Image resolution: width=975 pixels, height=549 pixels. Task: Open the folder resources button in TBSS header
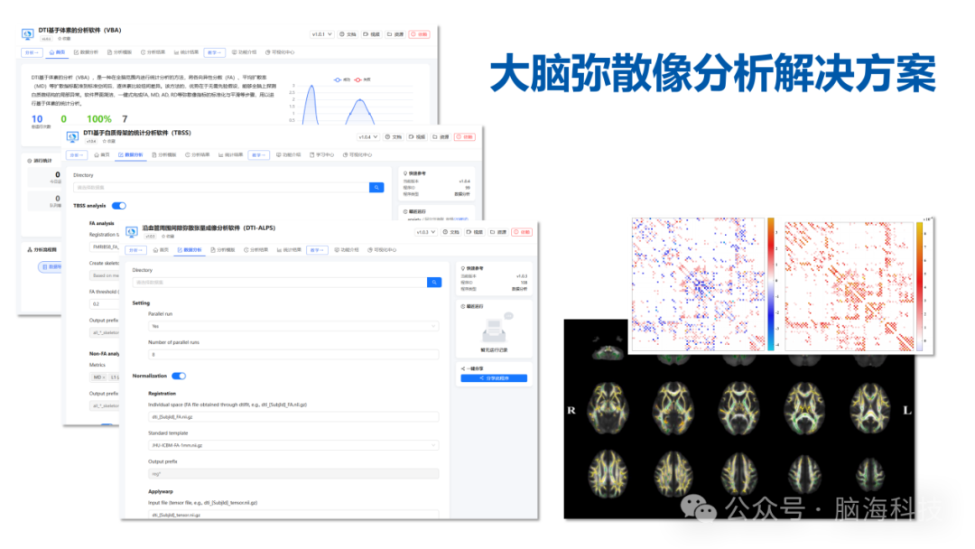tap(441, 136)
